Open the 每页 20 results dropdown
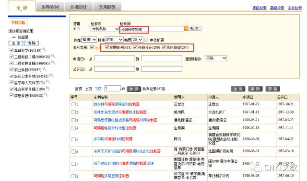 [138, 40]
